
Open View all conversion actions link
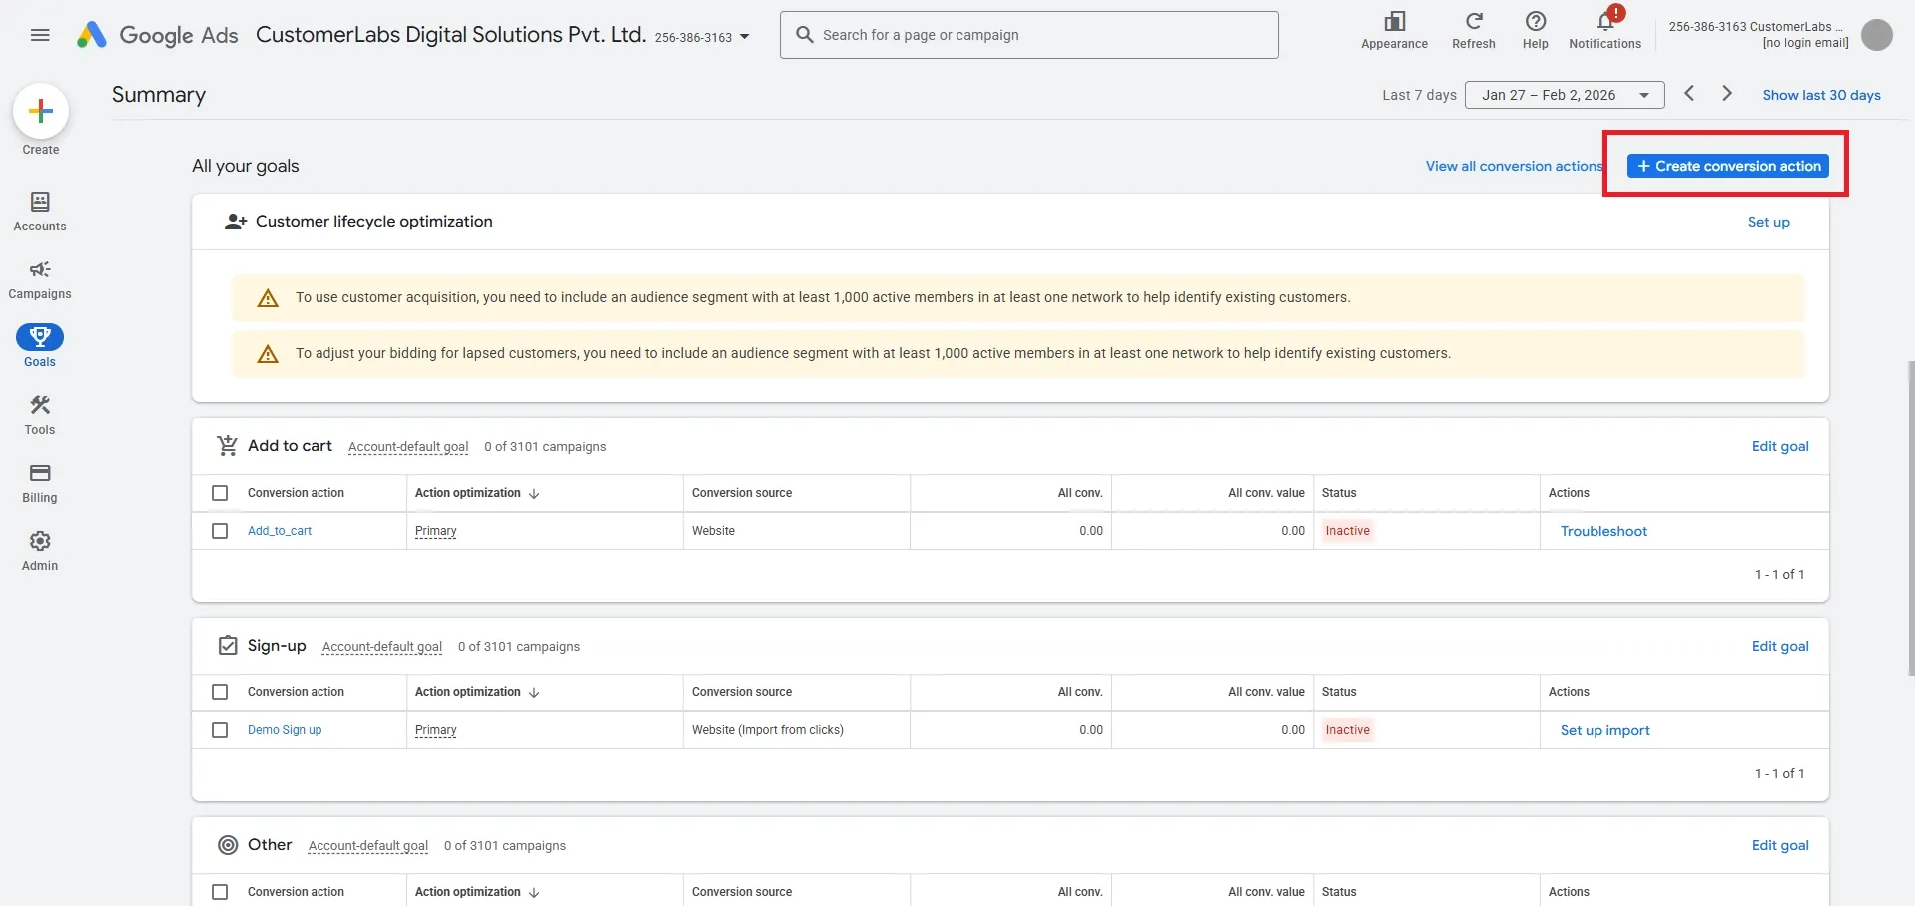(1514, 166)
